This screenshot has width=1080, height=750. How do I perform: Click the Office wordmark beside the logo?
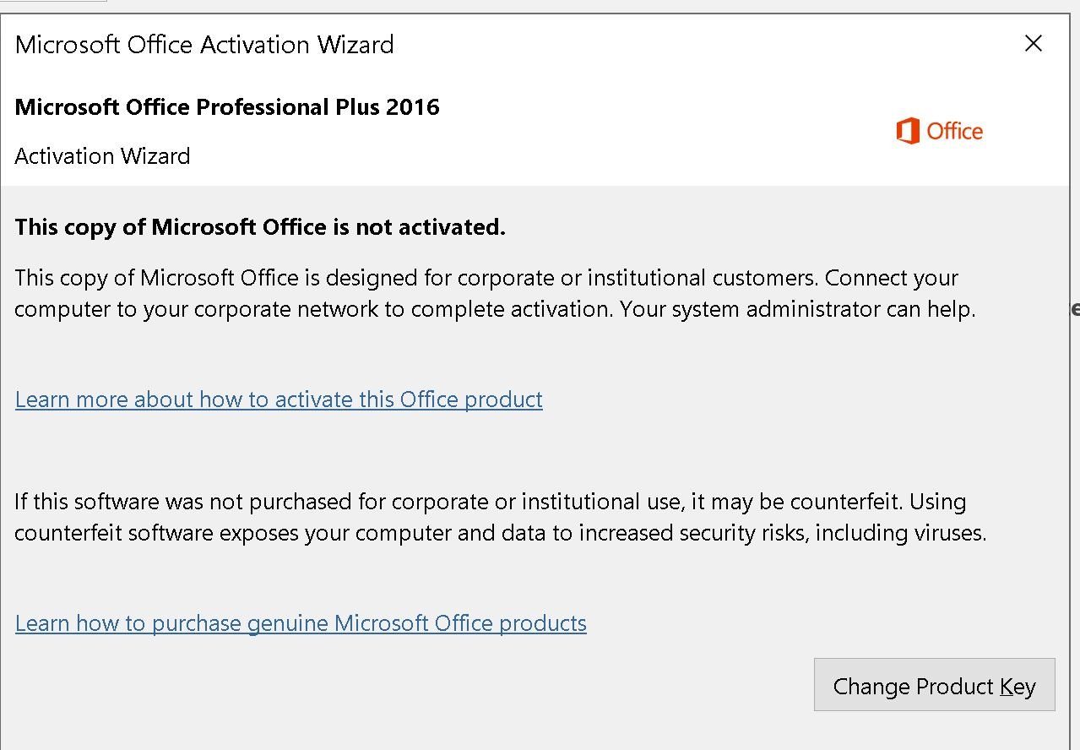click(955, 132)
